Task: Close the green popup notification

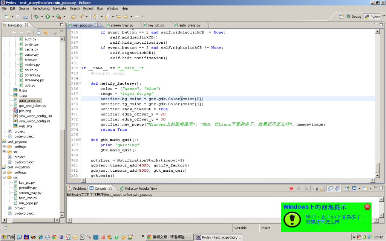Action: point(367,207)
